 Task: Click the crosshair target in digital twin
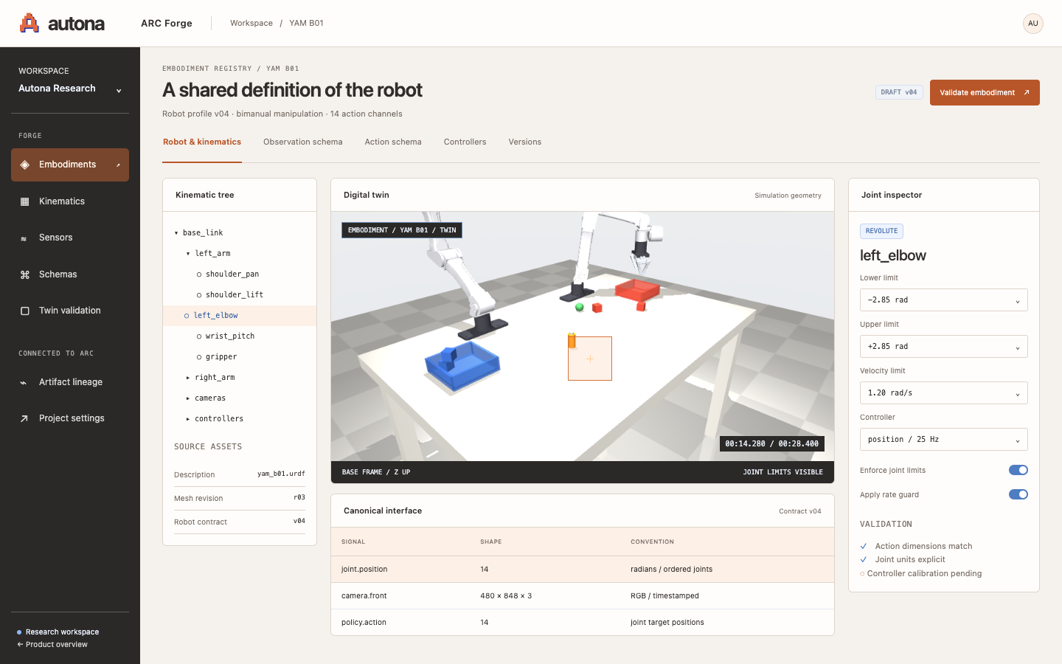[x=590, y=359]
